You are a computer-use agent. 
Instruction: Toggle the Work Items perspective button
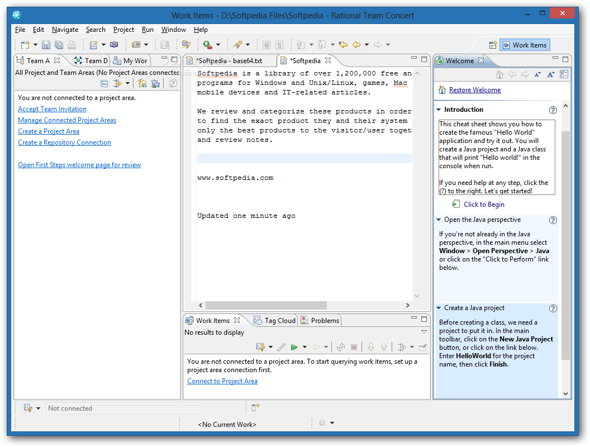click(x=525, y=45)
